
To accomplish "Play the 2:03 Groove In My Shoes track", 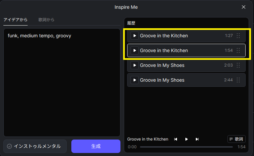I will click(135, 65).
